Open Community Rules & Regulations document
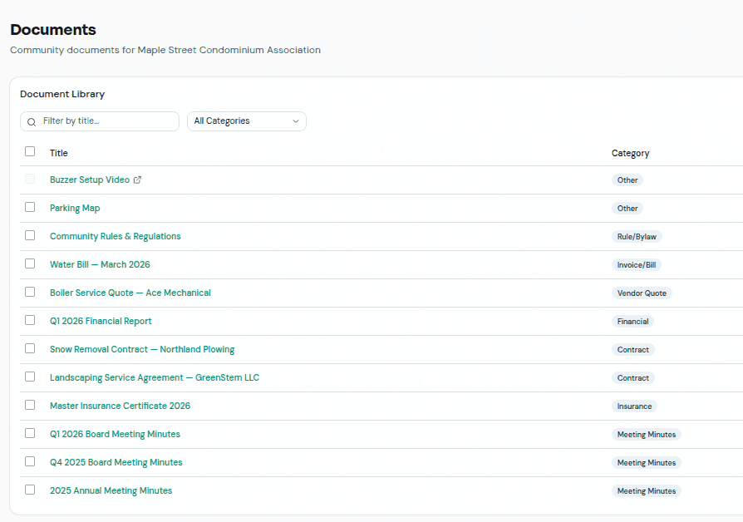743x522 pixels. tap(116, 236)
